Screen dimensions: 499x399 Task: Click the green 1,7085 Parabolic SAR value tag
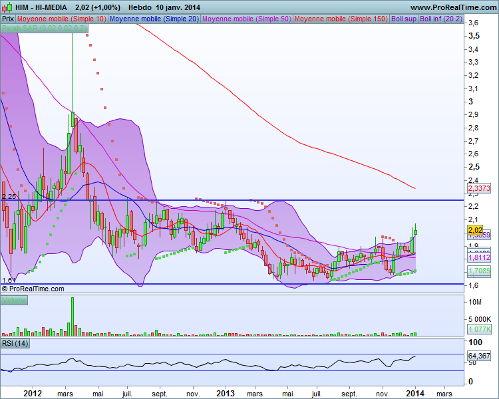tap(479, 271)
